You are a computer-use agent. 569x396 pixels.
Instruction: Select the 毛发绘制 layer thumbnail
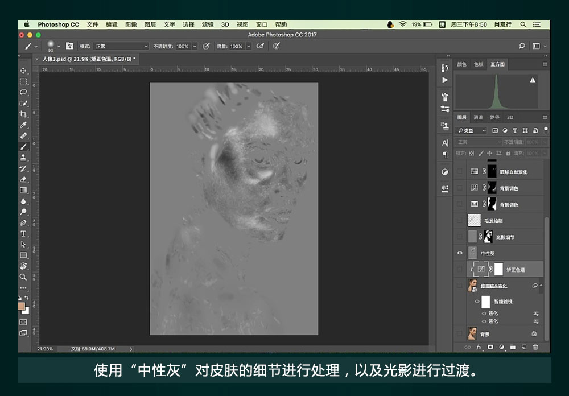coord(473,220)
